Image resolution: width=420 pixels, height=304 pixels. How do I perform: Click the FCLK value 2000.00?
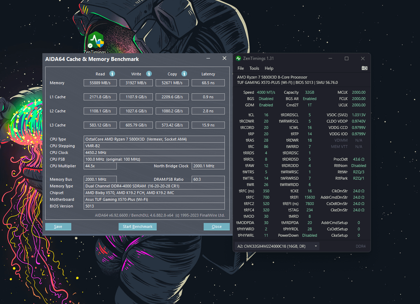click(359, 99)
